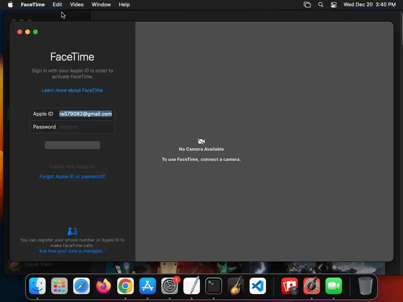
Task: Open Terminal from the Dock
Action: coord(214,286)
